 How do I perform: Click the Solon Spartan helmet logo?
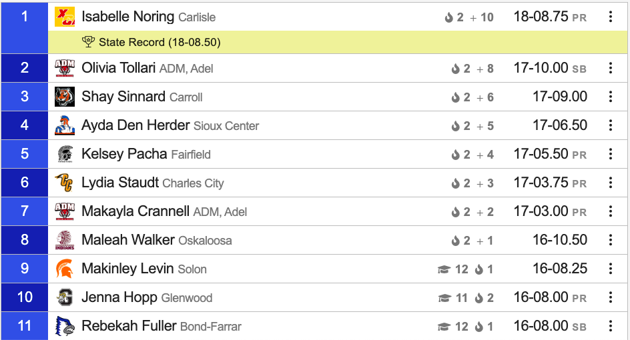tap(65, 269)
